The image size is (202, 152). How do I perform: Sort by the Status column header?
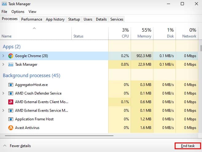(90, 33)
